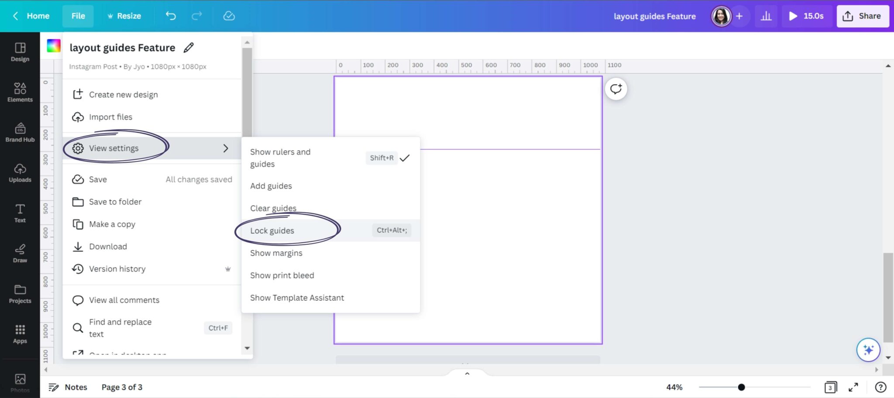
Task: Click the cloud save status icon
Action: coord(229,16)
